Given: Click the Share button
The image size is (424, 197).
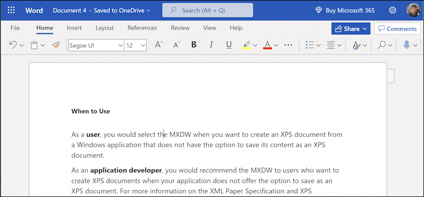Looking at the screenshot, I should point(351,29).
